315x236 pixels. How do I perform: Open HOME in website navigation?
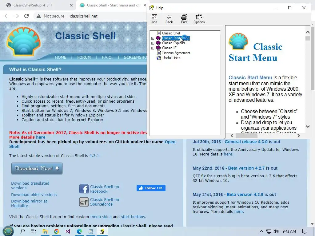point(61,57)
